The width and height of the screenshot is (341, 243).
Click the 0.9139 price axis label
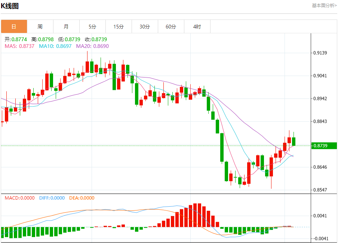[320, 53]
